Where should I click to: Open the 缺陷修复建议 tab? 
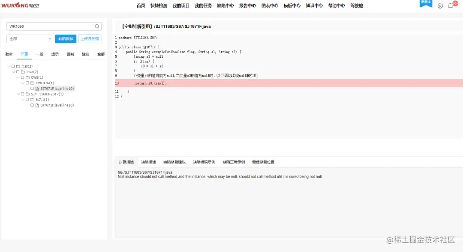click(174, 162)
